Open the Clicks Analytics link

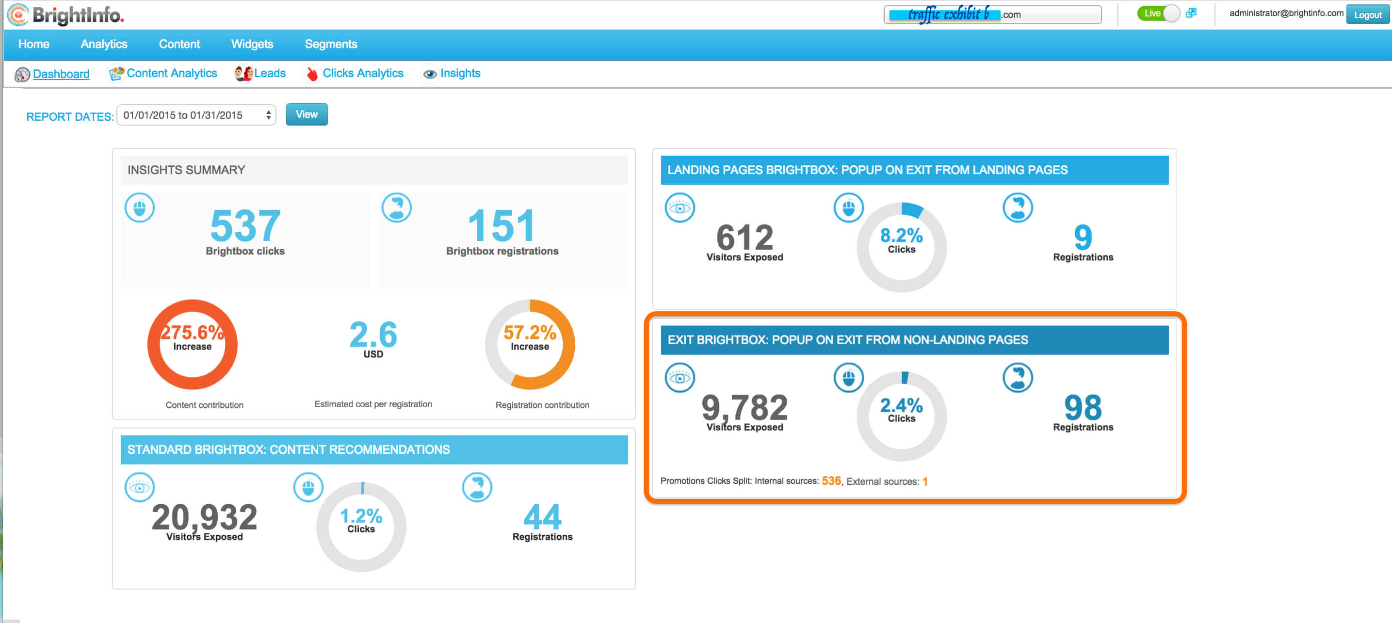[363, 74]
